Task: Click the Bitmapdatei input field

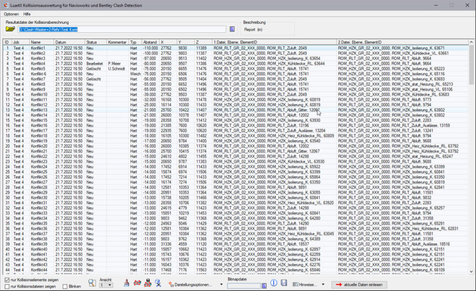Action: [x=244, y=286]
